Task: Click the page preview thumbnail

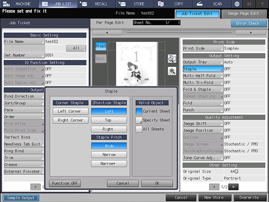Action: (137, 64)
